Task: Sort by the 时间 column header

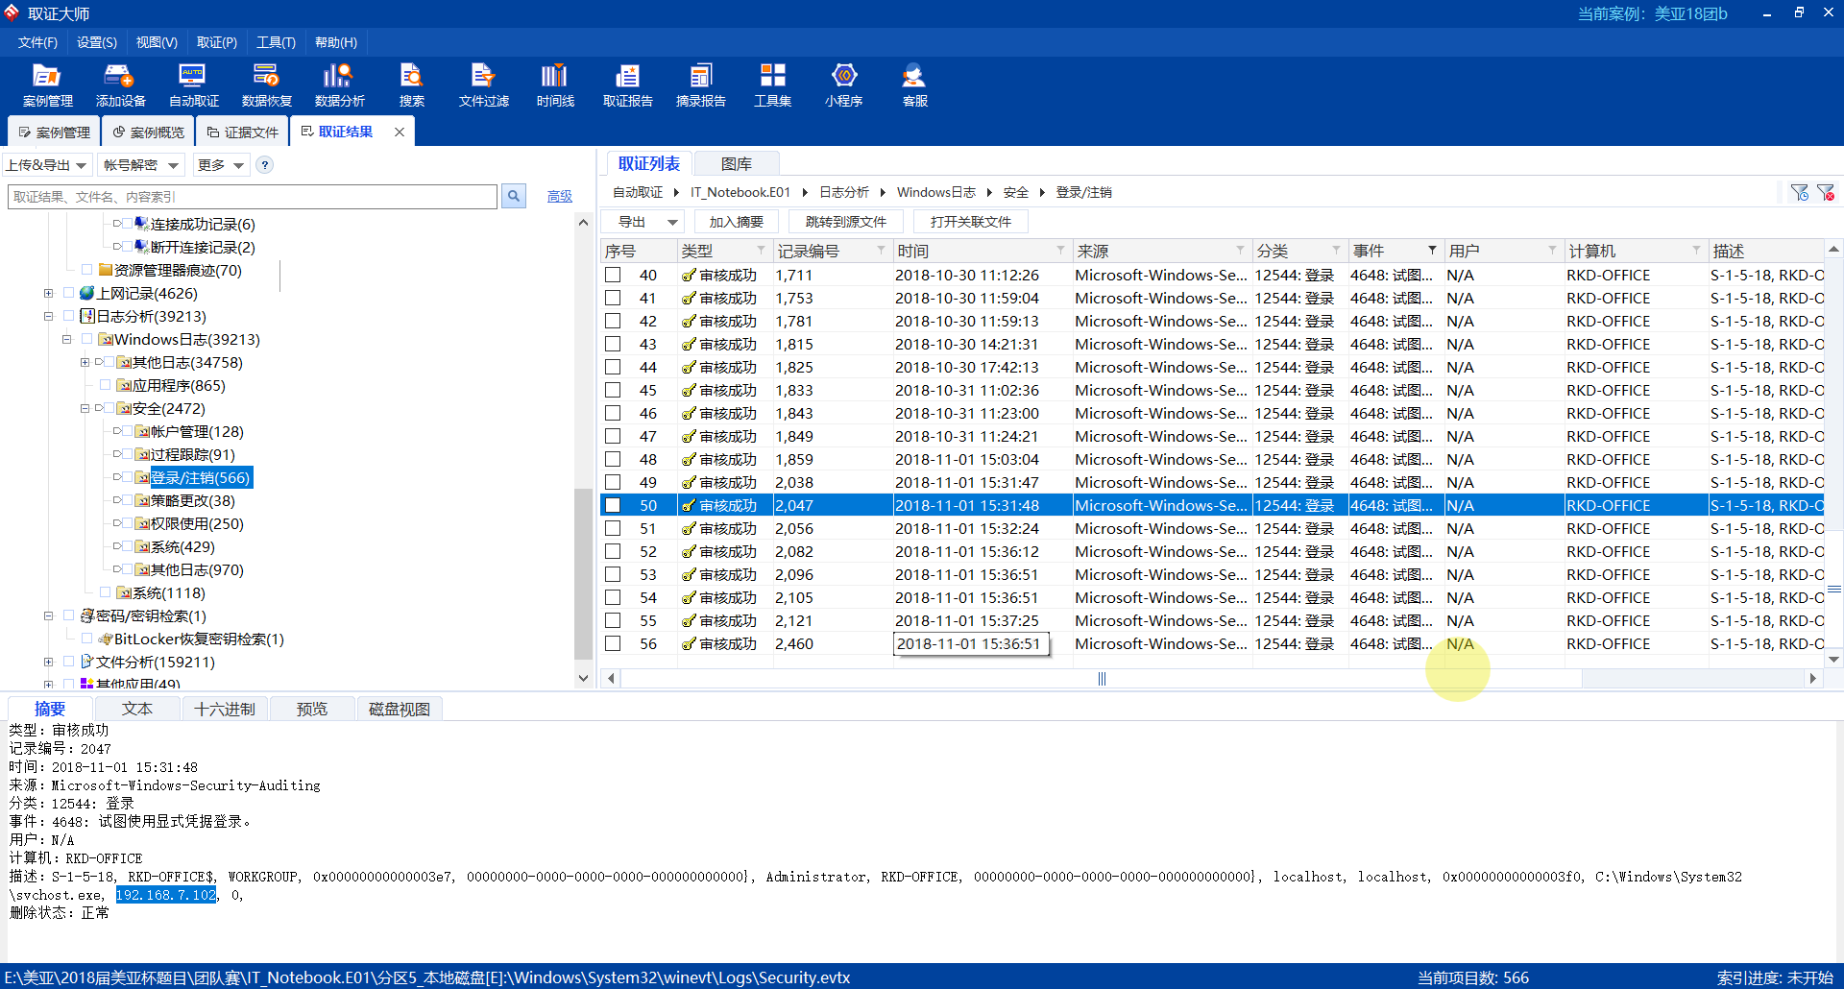Action: tap(982, 251)
